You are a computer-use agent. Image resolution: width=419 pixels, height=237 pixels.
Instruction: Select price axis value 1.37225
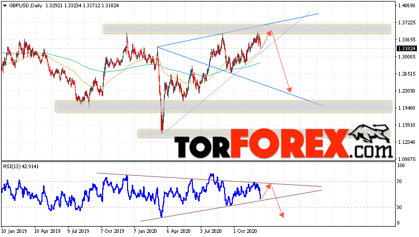(x=407, y=23)
